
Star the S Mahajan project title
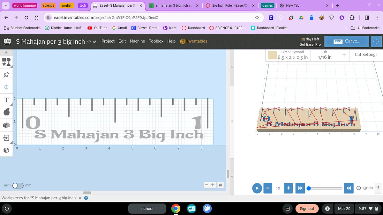(x=89, y=41)
